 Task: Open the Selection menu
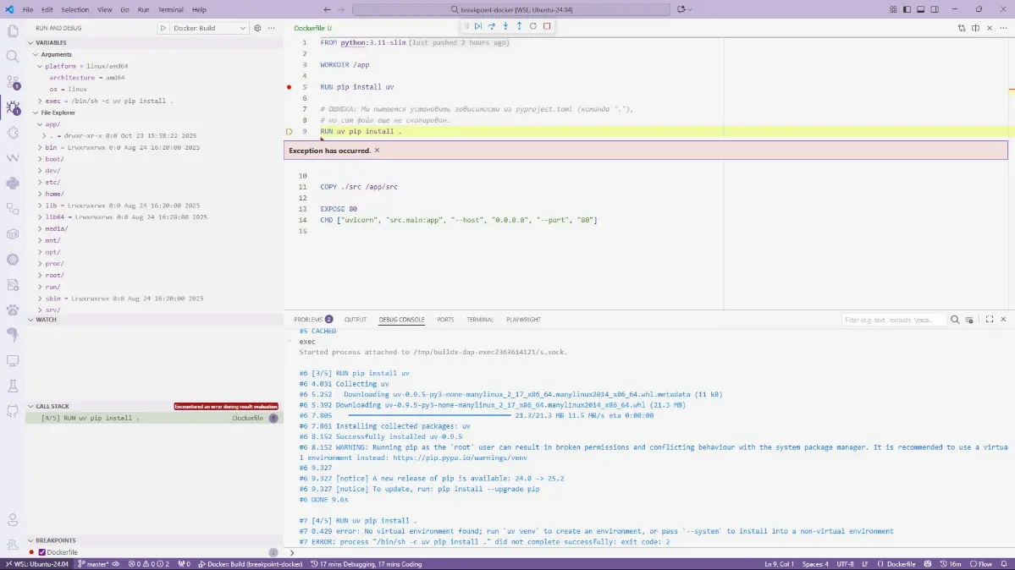point(75,9)
